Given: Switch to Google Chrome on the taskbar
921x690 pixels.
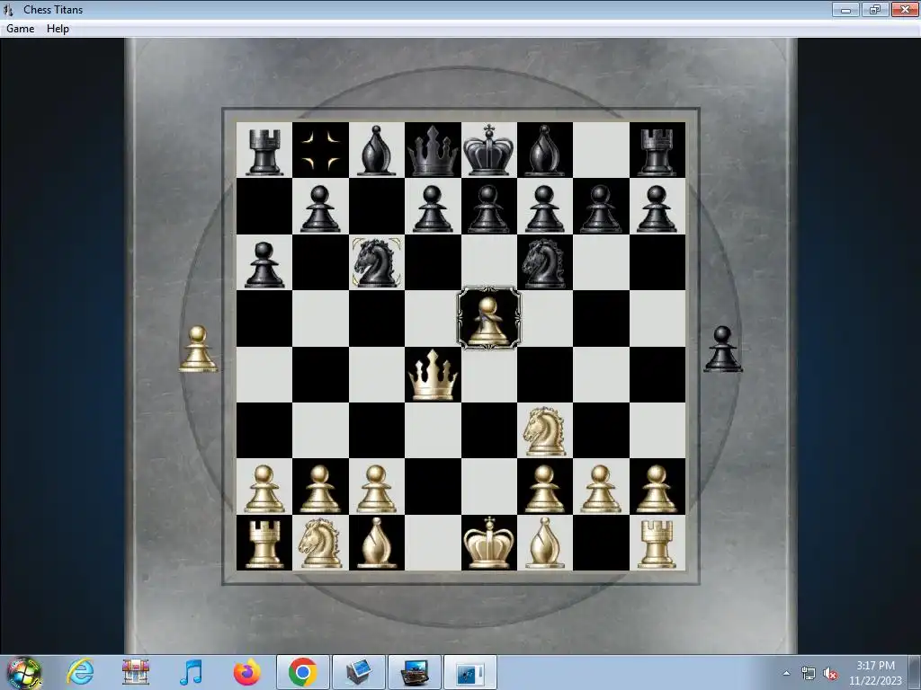Looking at the screenshot, I should [302, 672].
